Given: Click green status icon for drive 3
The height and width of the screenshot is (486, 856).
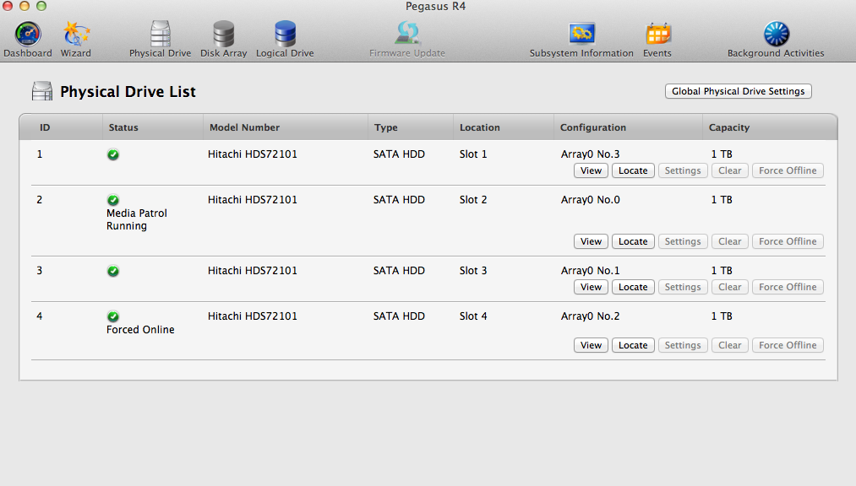Looking at the screenshot, I should [113, 271].
